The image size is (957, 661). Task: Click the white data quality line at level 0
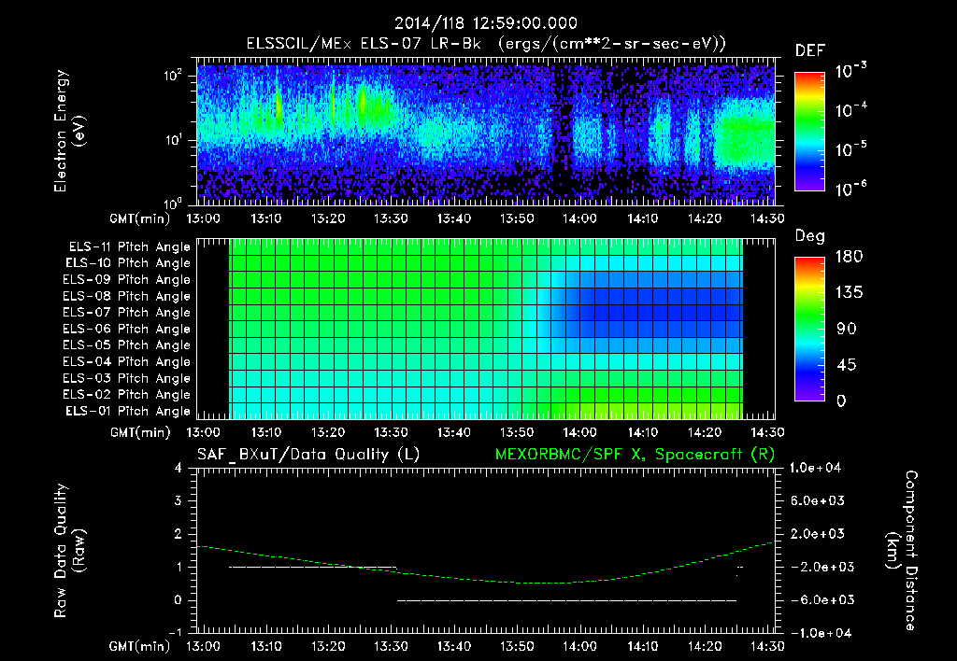pos(567,600)
